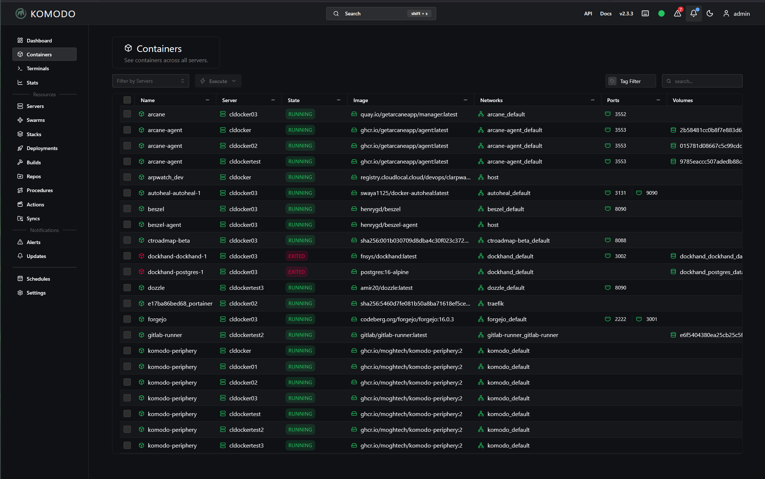
Task: Click red exited icon for dockhand-postgres-1
Action: click(x=141, y=272)
